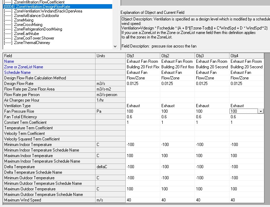Screen dimensions: 270x207
Task: Click the Field Description pressure rise text
Action: (159, 46)
